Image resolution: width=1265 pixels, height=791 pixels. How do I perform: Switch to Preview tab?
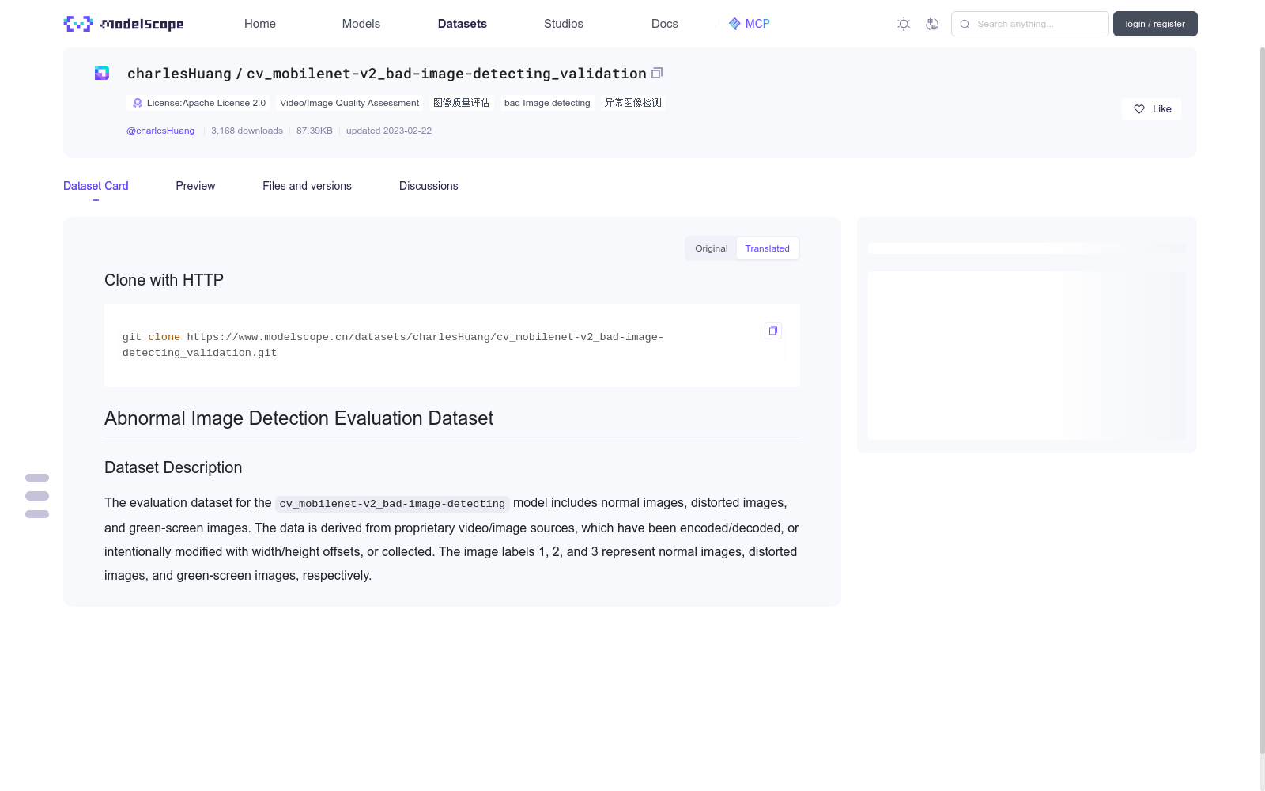click(x=195, y=186)
